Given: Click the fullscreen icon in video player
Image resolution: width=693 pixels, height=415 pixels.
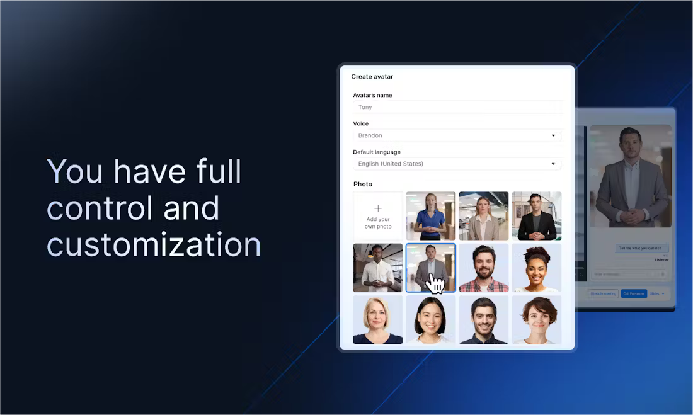Looking at the screenshot, I should tap(582, 273).
